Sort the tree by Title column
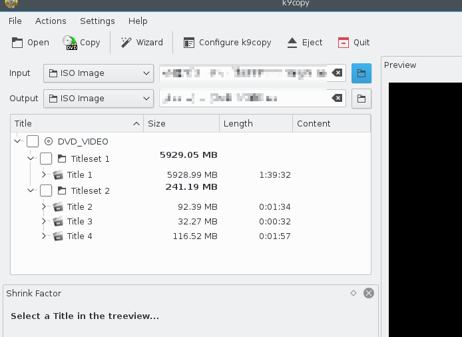Viewport: 462px width, 337px height. (x=77, y=123)
